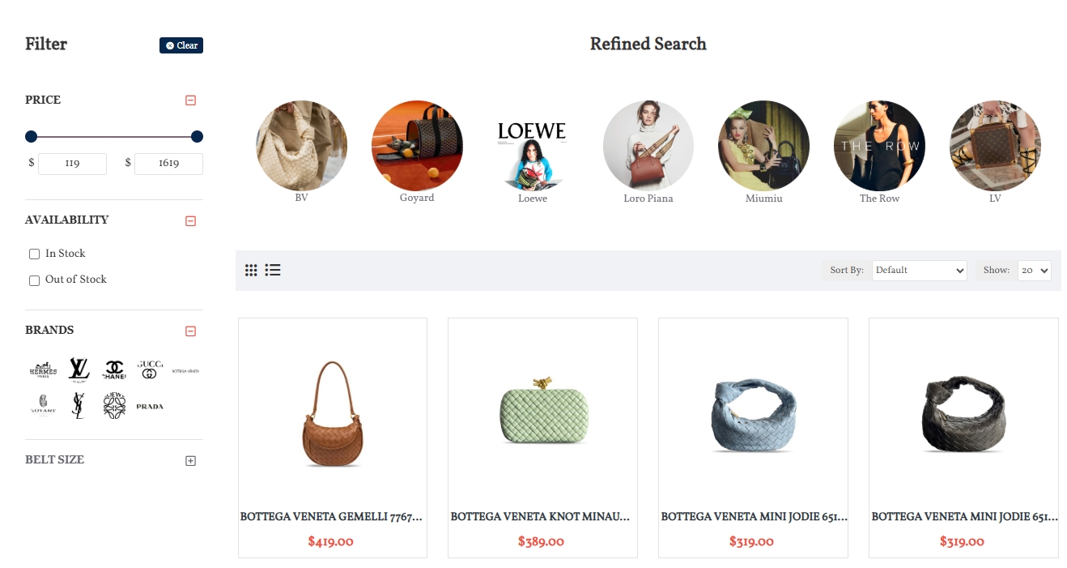Open the Loro Piana category

(x=648, y=146)
